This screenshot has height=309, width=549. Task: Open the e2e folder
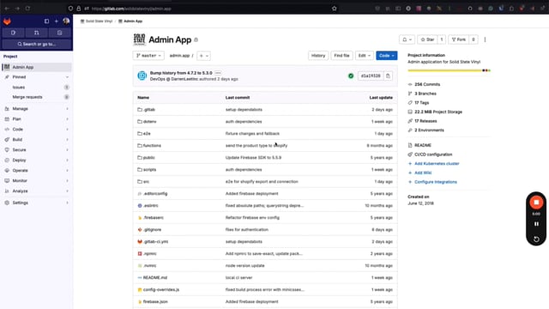(x=147, y=134)
